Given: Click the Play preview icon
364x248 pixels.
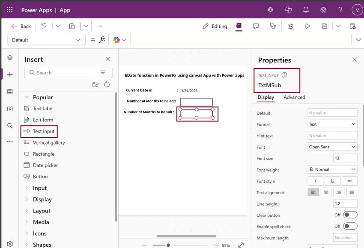Looking at the screenshot, I should [307, 26].
